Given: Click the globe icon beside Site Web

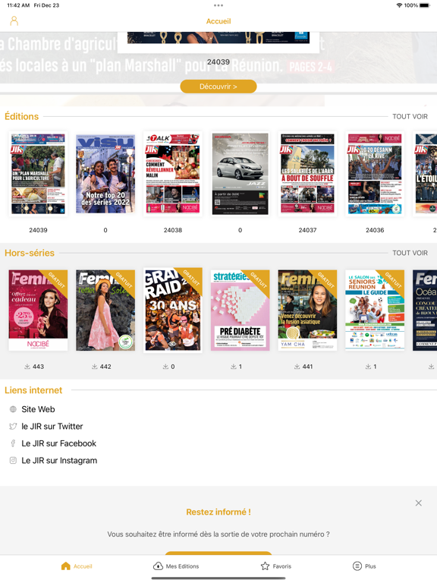Looking at the screenshot, I should (13, 409).
